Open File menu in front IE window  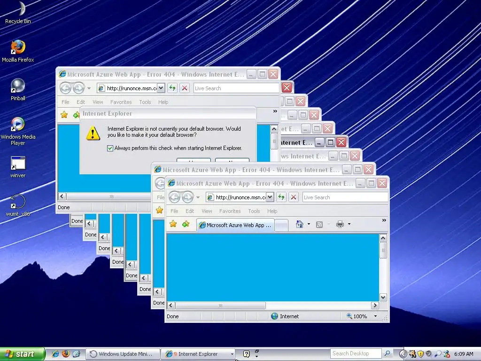click(x=174, y=211)
